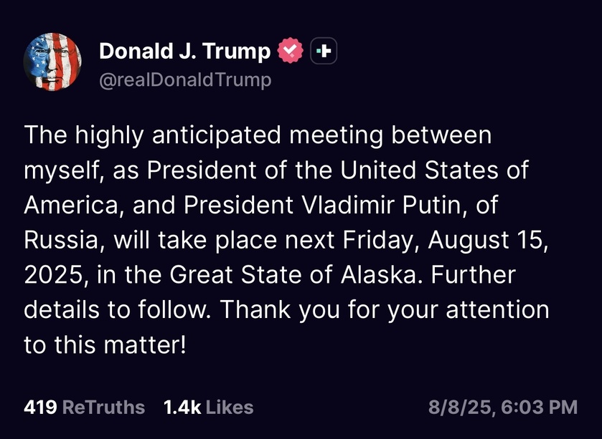
Task: Open Donald J. Trump's flag-painted profile avatar
Action: coord(52,62)
